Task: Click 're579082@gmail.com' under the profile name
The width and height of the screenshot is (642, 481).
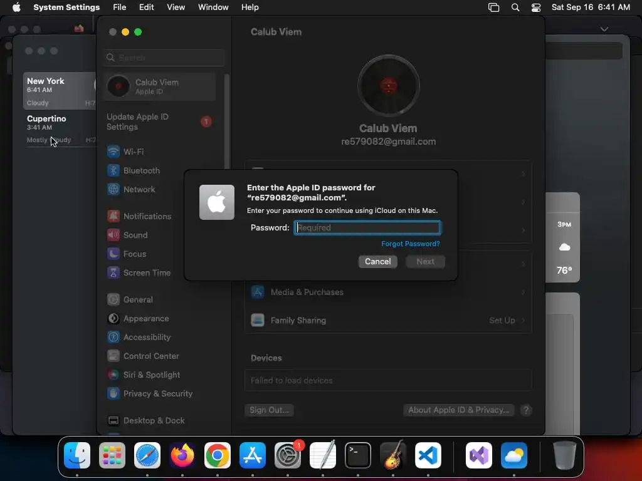Action: [x=389, y=142]
